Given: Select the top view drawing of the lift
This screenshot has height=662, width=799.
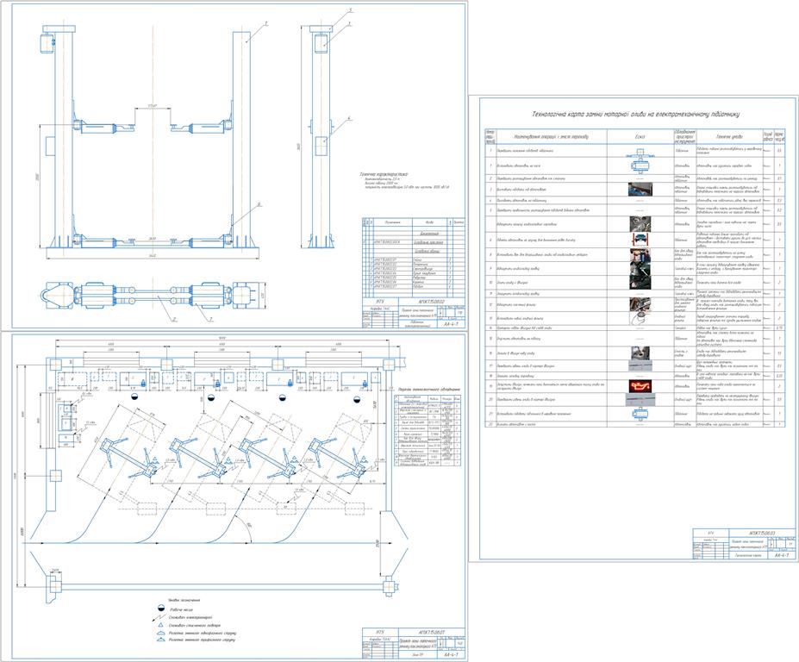Looking at the screenshot, I should (152, 297).
